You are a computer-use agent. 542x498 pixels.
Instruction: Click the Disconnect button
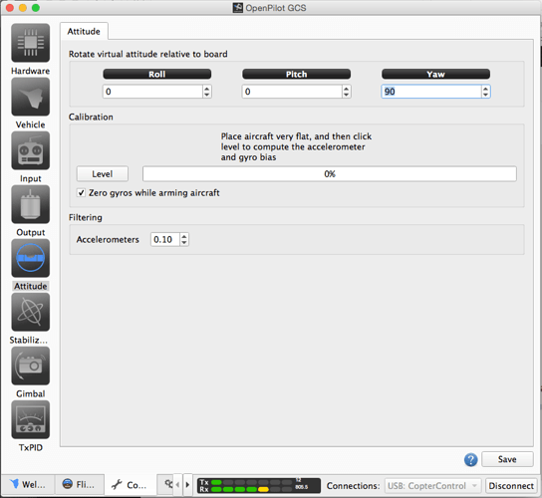511,486
